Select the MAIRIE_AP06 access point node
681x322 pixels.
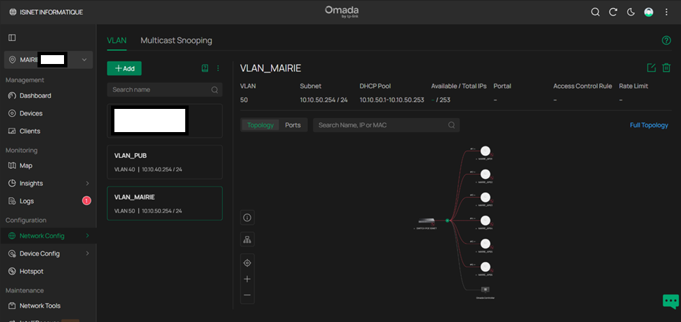click(485, 267)
